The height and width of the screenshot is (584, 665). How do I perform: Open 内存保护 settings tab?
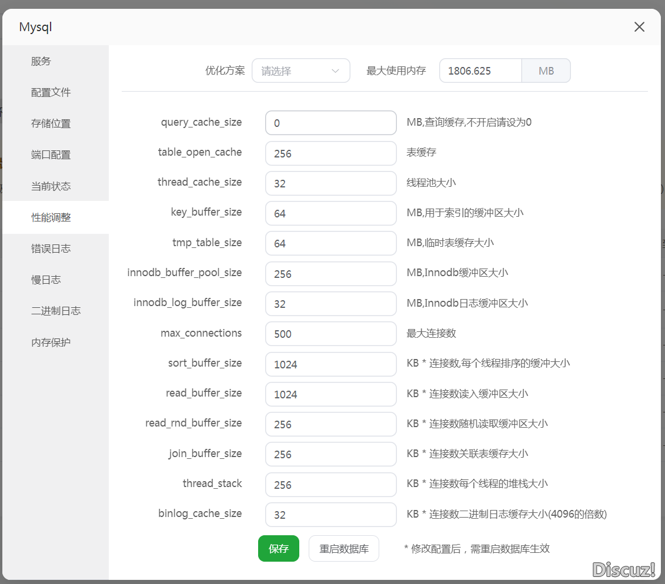tap(51, 342)
